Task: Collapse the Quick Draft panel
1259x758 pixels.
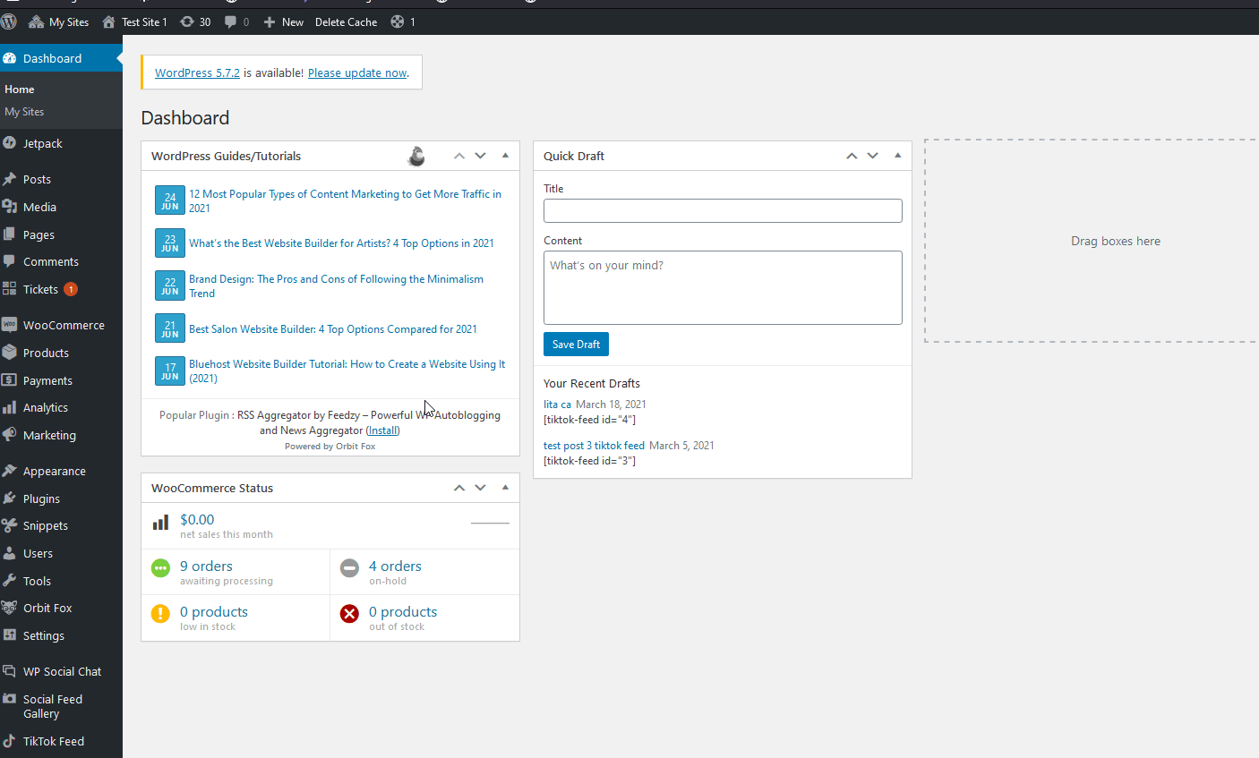Action: pyautogui.click(x=897, y=156)
